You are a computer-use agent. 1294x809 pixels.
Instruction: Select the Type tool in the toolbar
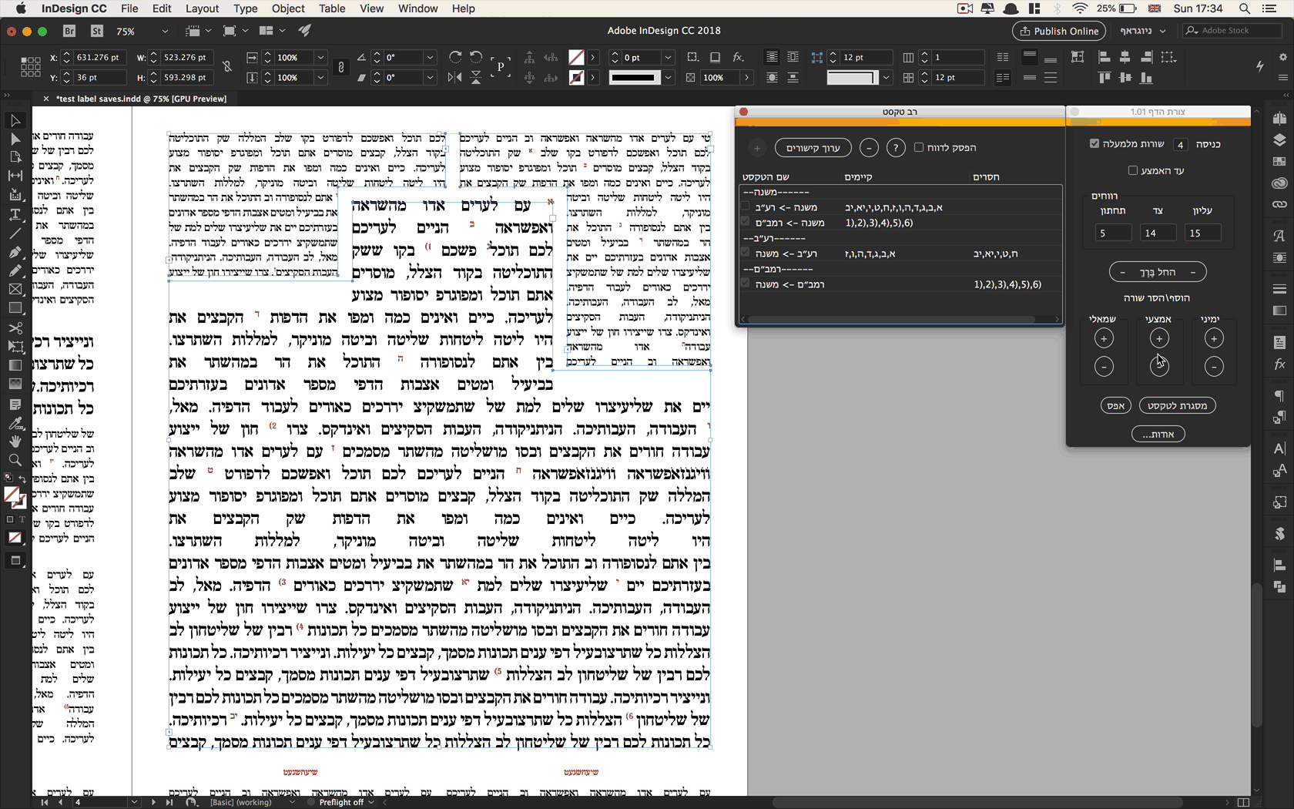(x=15, y=215)
